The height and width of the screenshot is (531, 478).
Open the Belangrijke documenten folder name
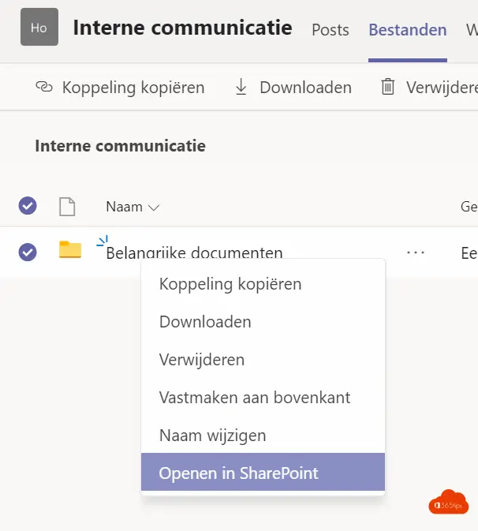(194, 252)
